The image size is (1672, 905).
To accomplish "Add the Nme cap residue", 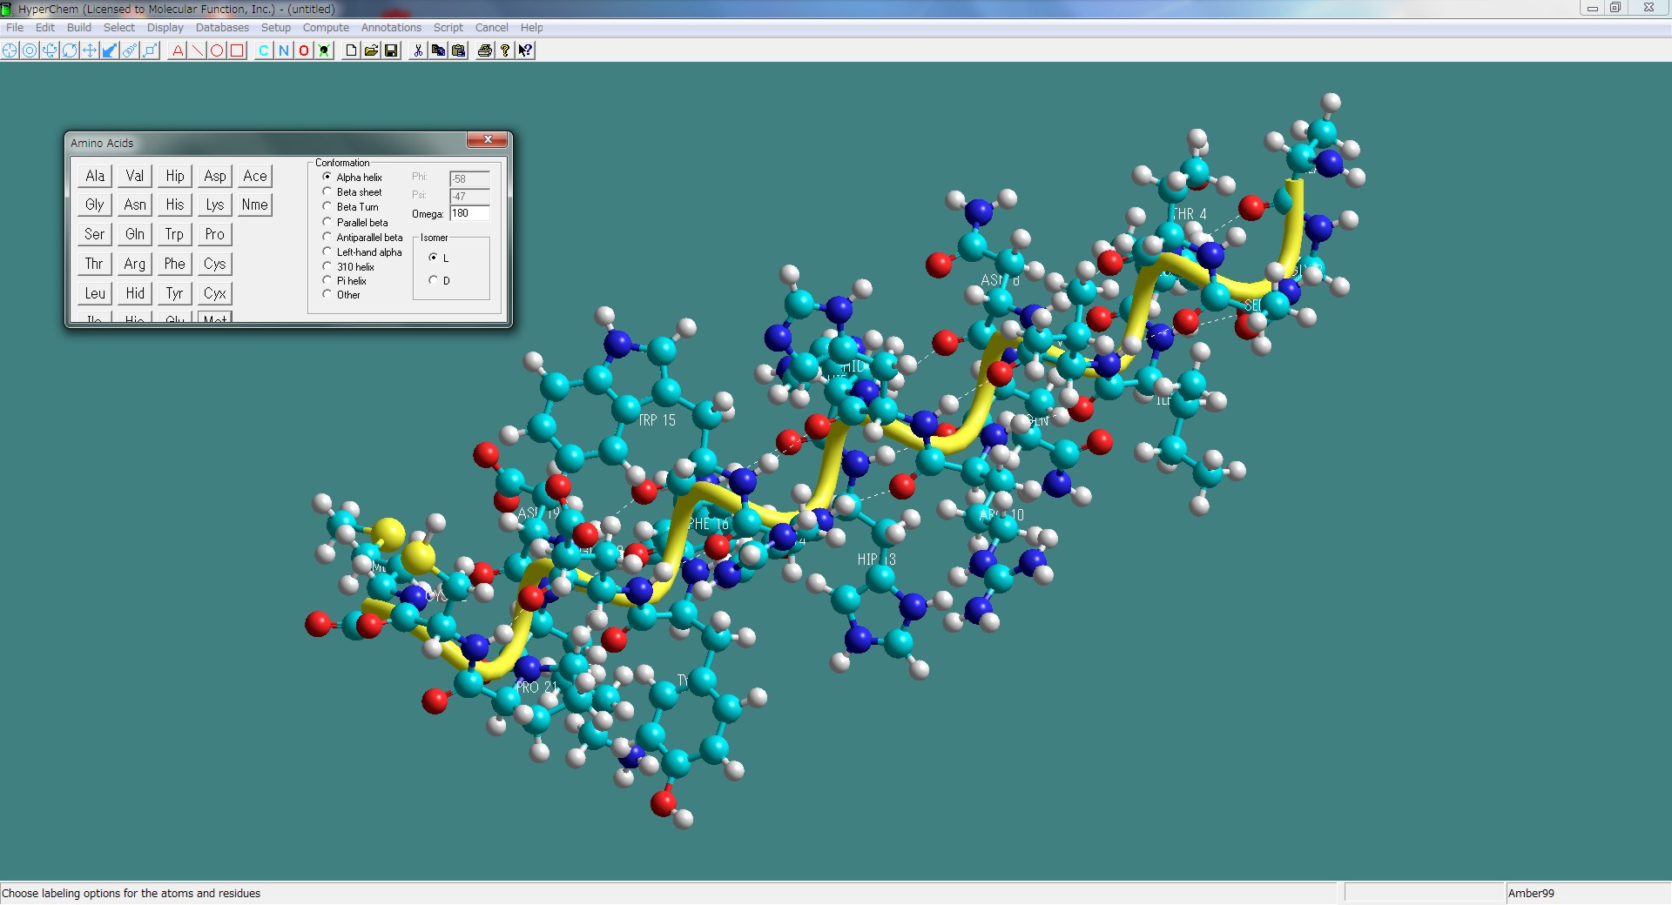I will pyautogui.click(x=255, y=204).
